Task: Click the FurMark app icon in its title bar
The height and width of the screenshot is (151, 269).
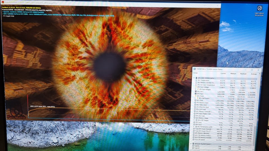Action: point(3,3)
